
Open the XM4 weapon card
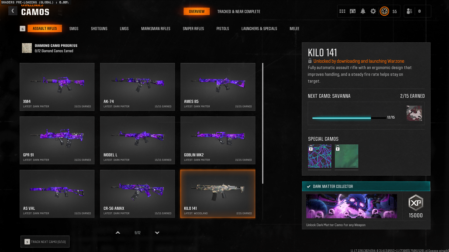click(x=57, y=87)
